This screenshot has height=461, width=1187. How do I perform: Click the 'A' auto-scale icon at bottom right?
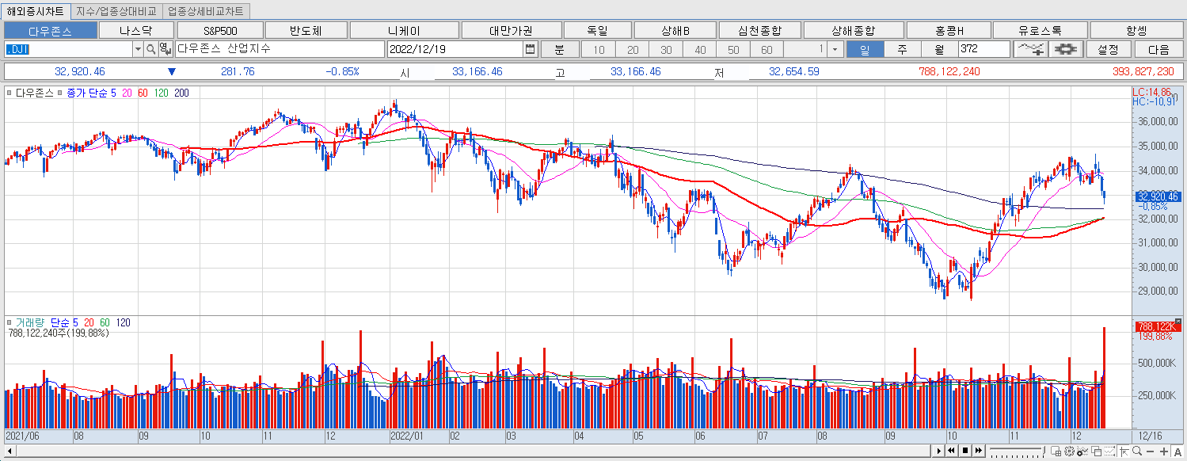coord(1177,451)
